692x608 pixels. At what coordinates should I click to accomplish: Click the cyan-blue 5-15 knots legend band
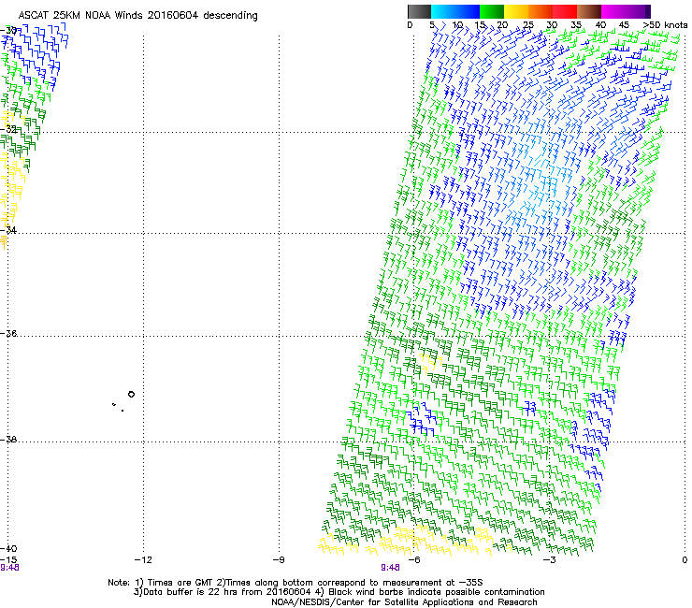pyautogui.click(x=455, y=11)
